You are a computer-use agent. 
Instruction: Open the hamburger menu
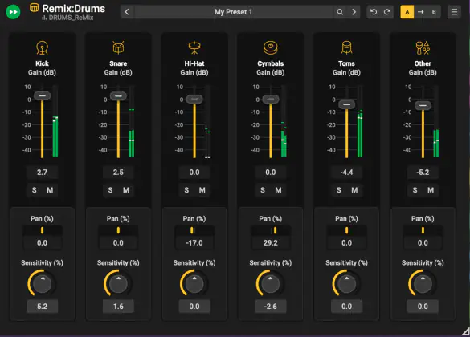click(x=454, y=12)
